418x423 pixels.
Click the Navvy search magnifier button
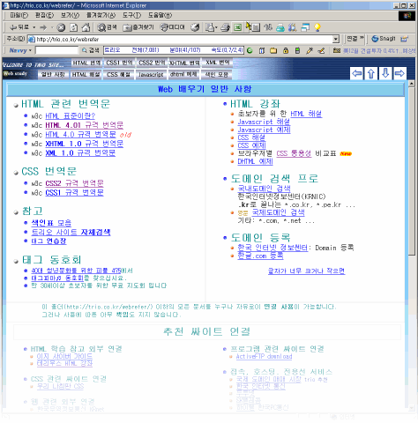[x=91, y=50]
